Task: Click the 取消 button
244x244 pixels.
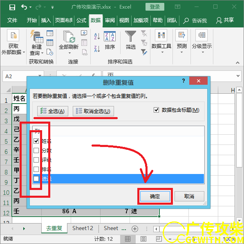Action: [x=189, y=196]
